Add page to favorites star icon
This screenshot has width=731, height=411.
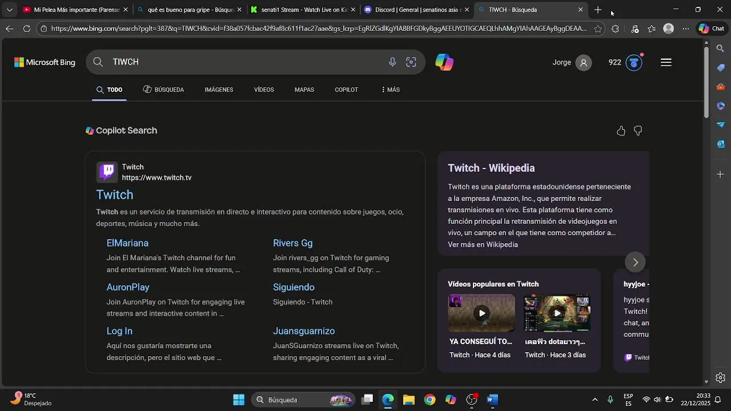(598, 29)
